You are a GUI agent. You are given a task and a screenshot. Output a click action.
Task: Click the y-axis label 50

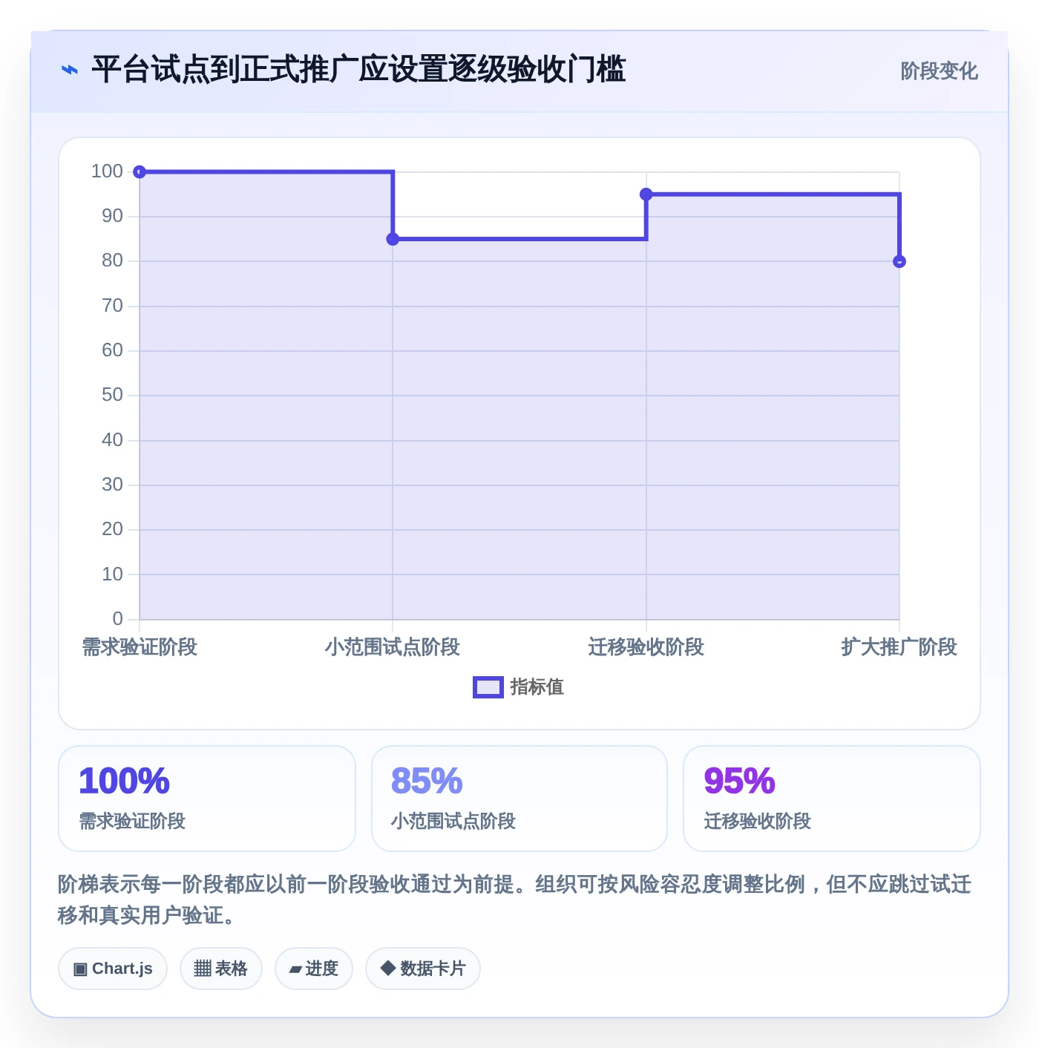pyautogui.click(x=112, y=395)
